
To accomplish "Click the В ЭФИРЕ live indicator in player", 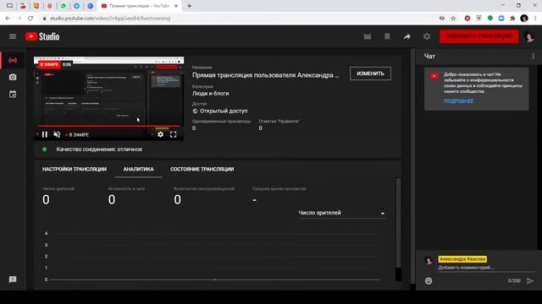I will pos(77,135).
